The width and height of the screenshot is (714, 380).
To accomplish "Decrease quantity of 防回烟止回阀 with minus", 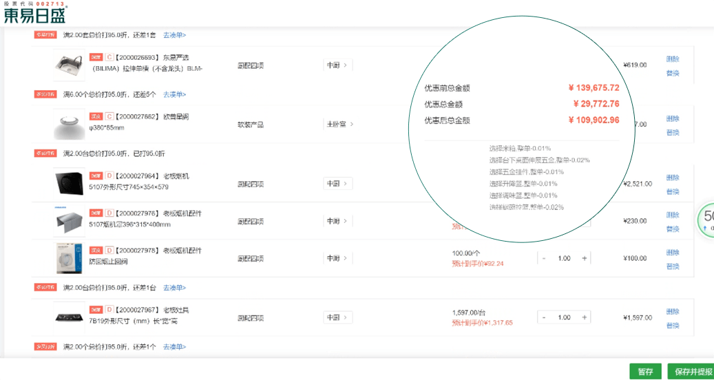I will pos(544,258).
